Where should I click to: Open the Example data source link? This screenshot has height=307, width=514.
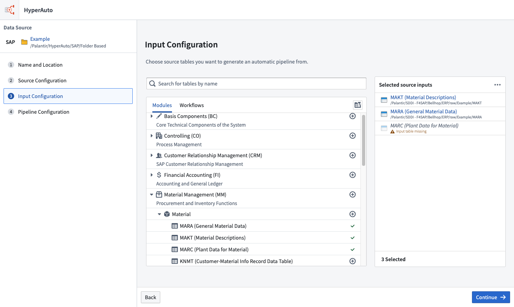click(40, 39)
